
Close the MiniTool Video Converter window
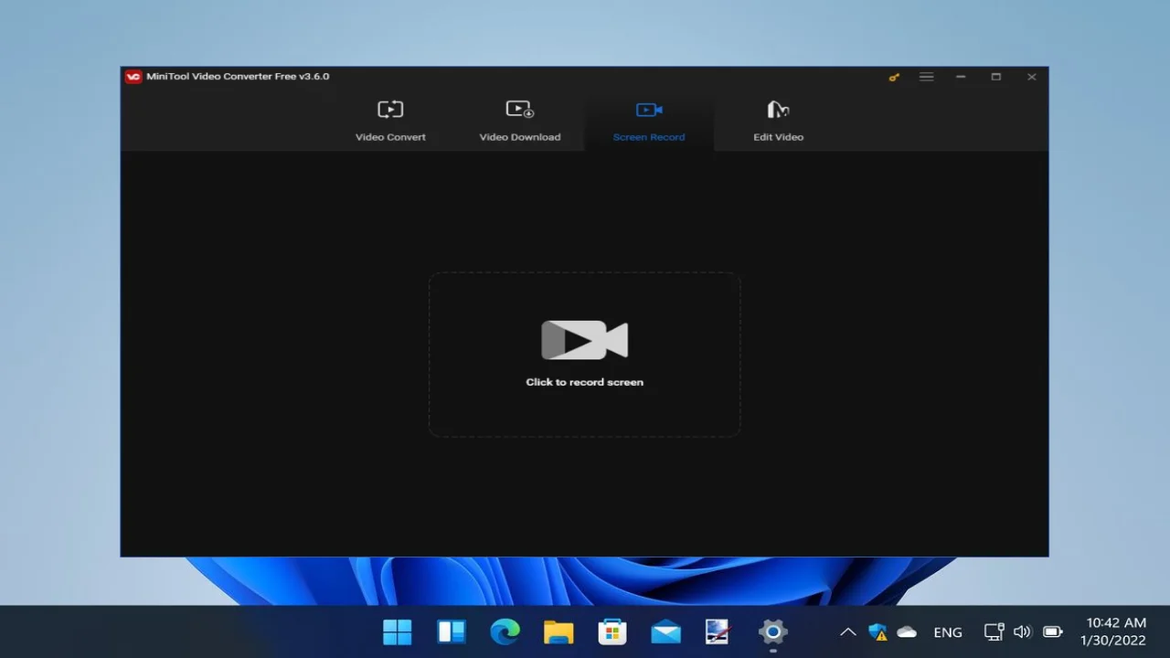coord(1031,77)
